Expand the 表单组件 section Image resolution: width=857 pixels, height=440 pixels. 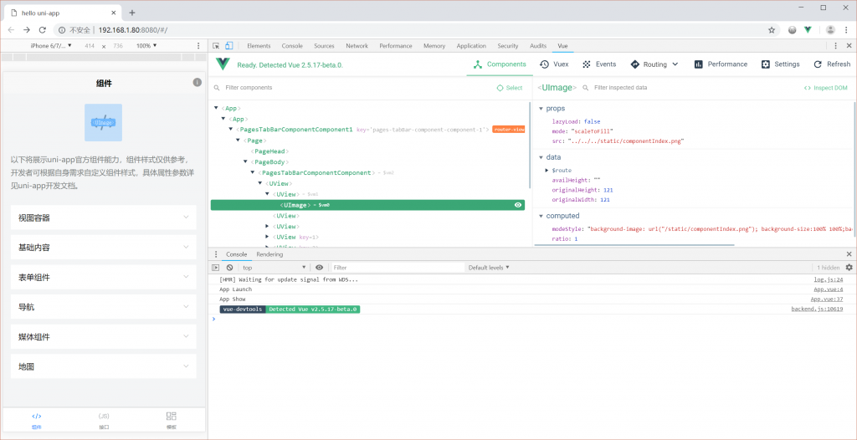[103, 277]
